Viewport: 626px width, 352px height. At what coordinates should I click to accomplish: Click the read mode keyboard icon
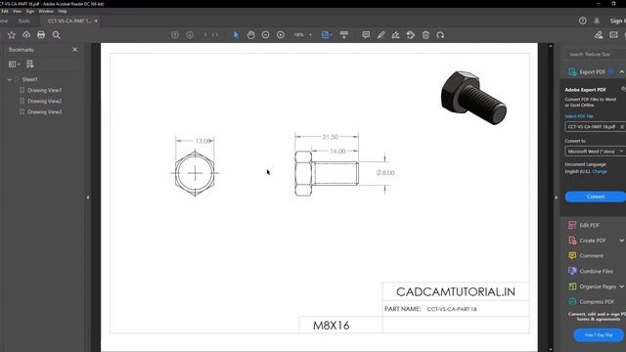[x=343, y=35]
